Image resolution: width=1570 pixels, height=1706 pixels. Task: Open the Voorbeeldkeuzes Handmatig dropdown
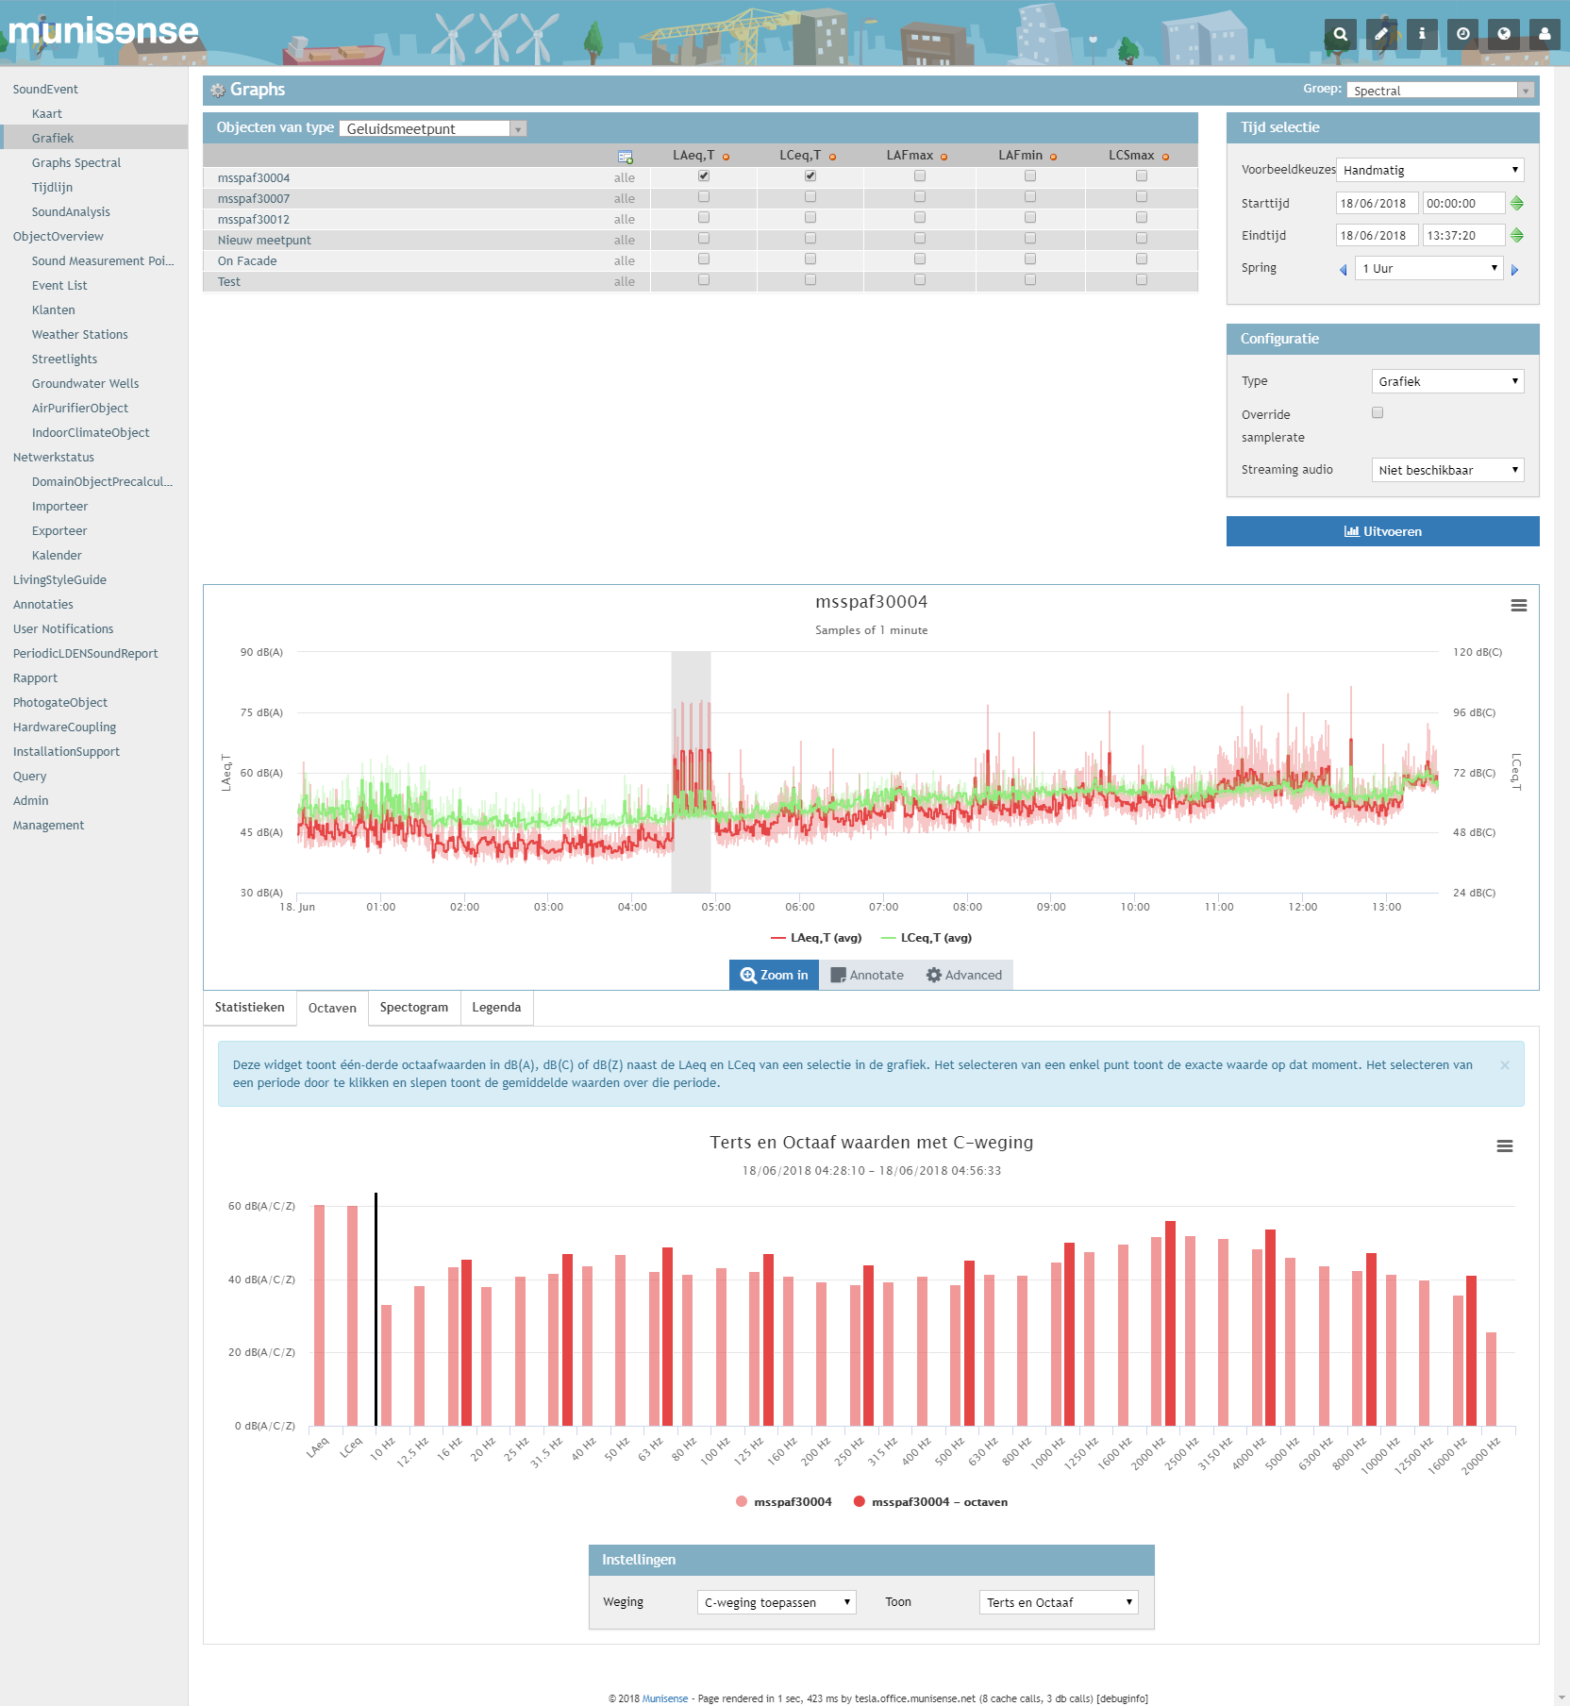(1429, 170)
